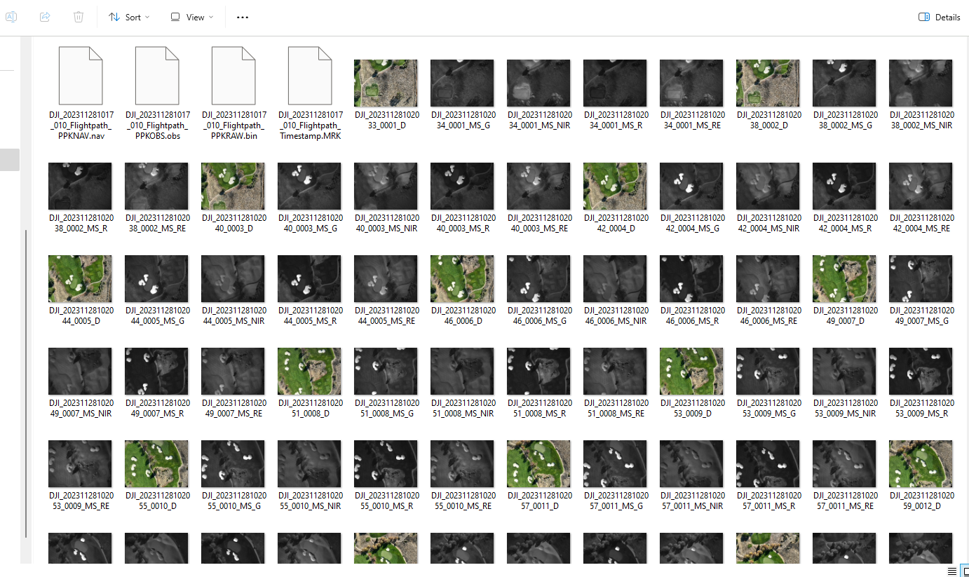Select thumbnail 38_0002_MS_RE

pos(156,186)
